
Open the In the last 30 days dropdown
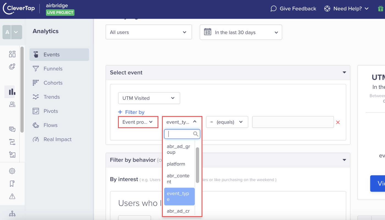click(241, 32)
